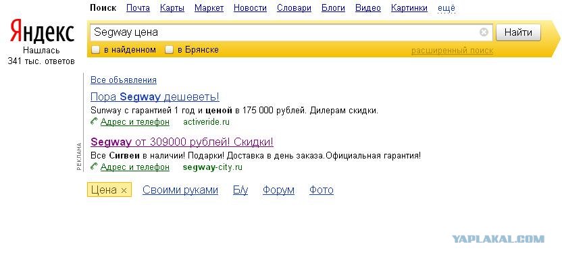Open 'Все объявления' link
This screenshot has height=259, width=562.
[124, 80]
